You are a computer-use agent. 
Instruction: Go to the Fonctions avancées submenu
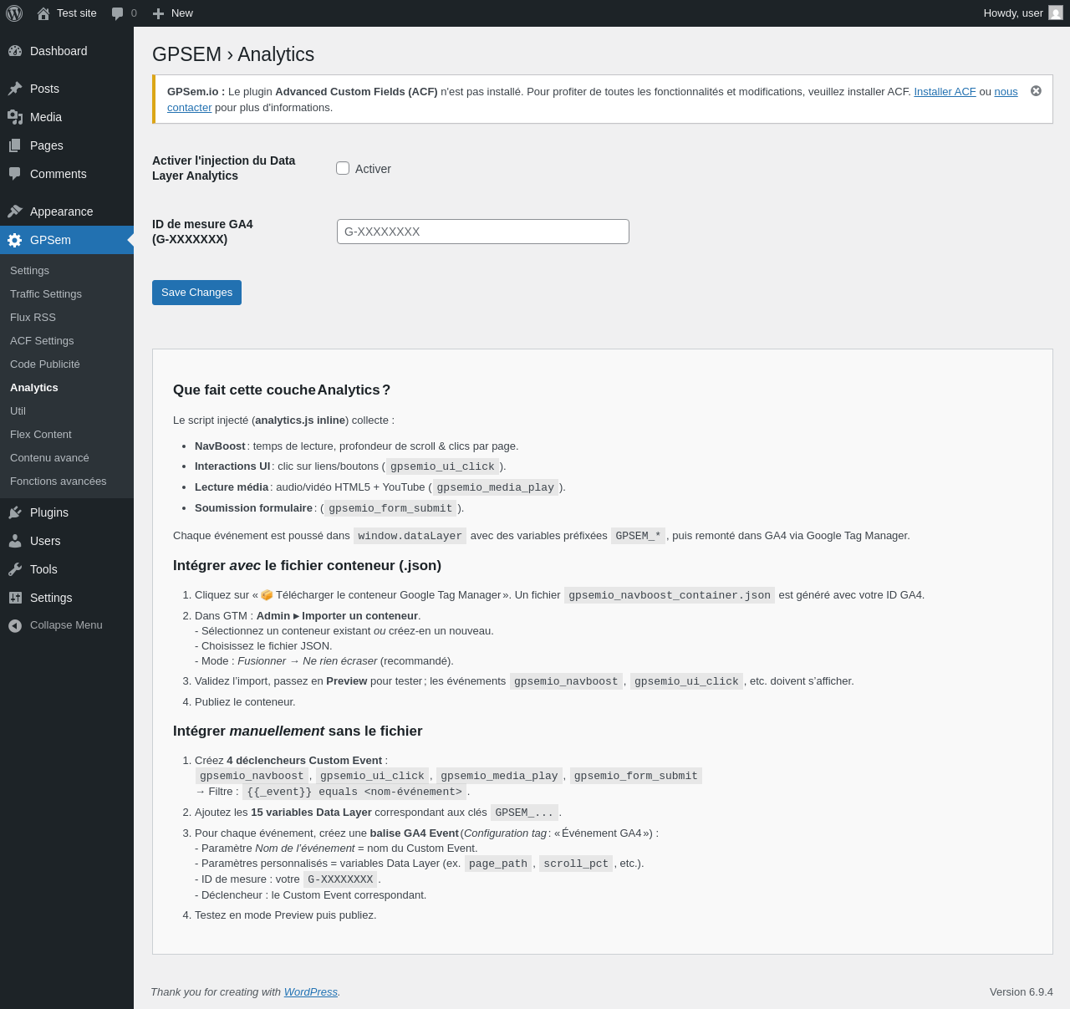click(x=59, y=482)
